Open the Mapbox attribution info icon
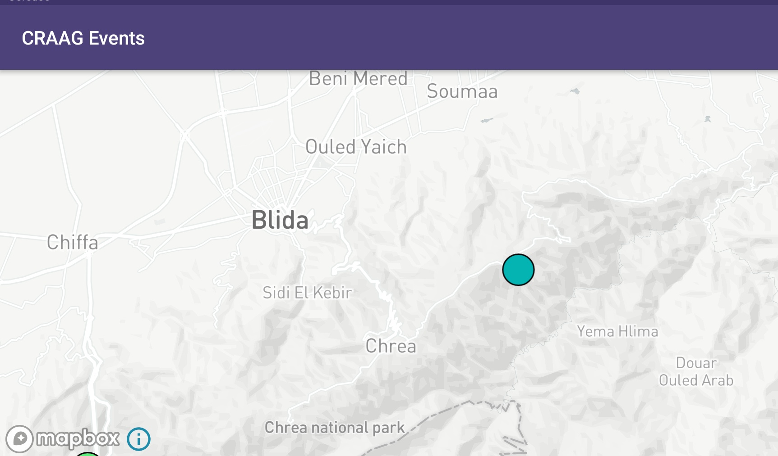The width and height of the screenshot is (778, 456). (x=138, y=439)
